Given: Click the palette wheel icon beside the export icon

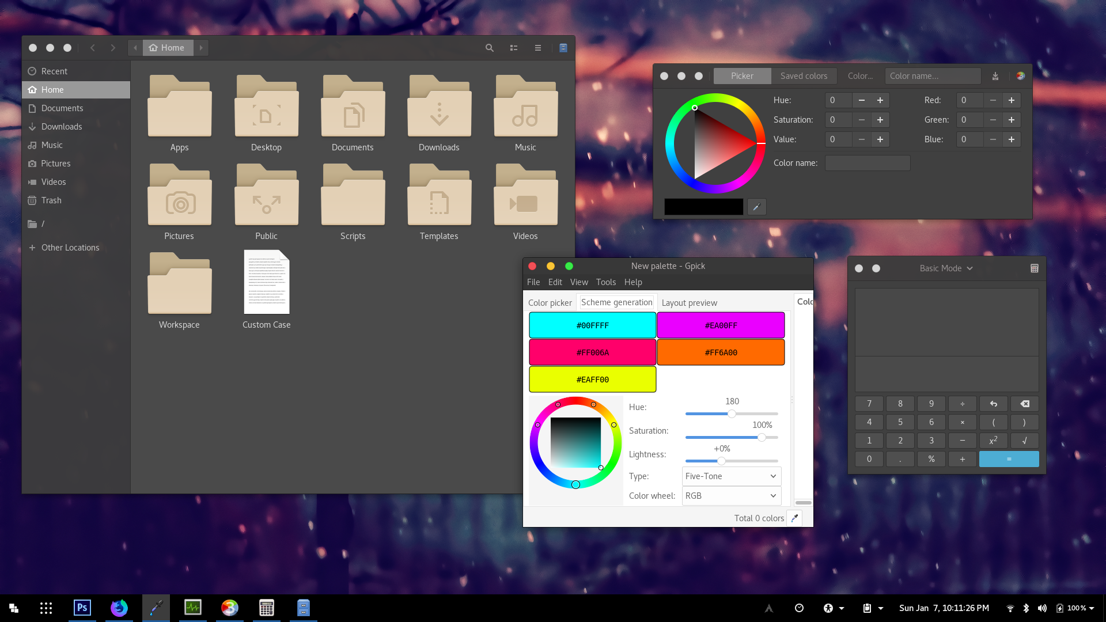Looking at the screenshot, I should 1020,75.
